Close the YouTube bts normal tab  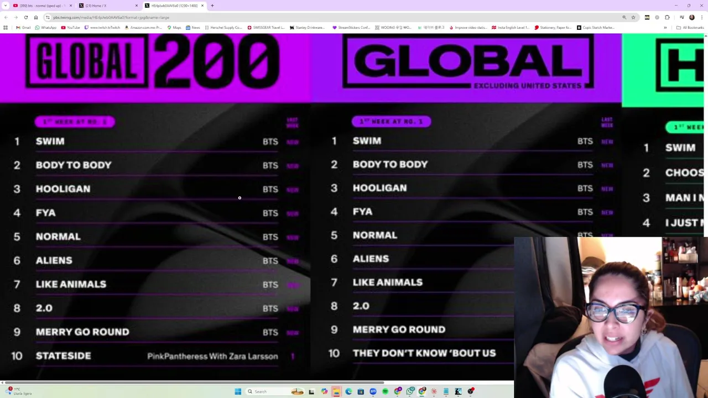pos(71,6)
